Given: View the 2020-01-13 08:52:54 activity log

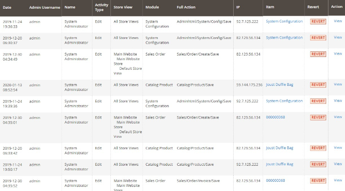Looking at the screenshot, I should coord(338,84).
